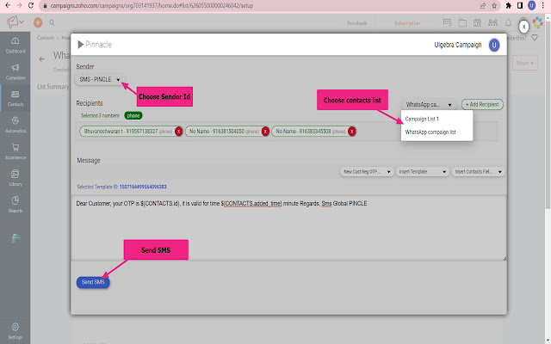This screenshot has height=344, width=551.
Task: Bookmark page with star icon
Action: 494,6
